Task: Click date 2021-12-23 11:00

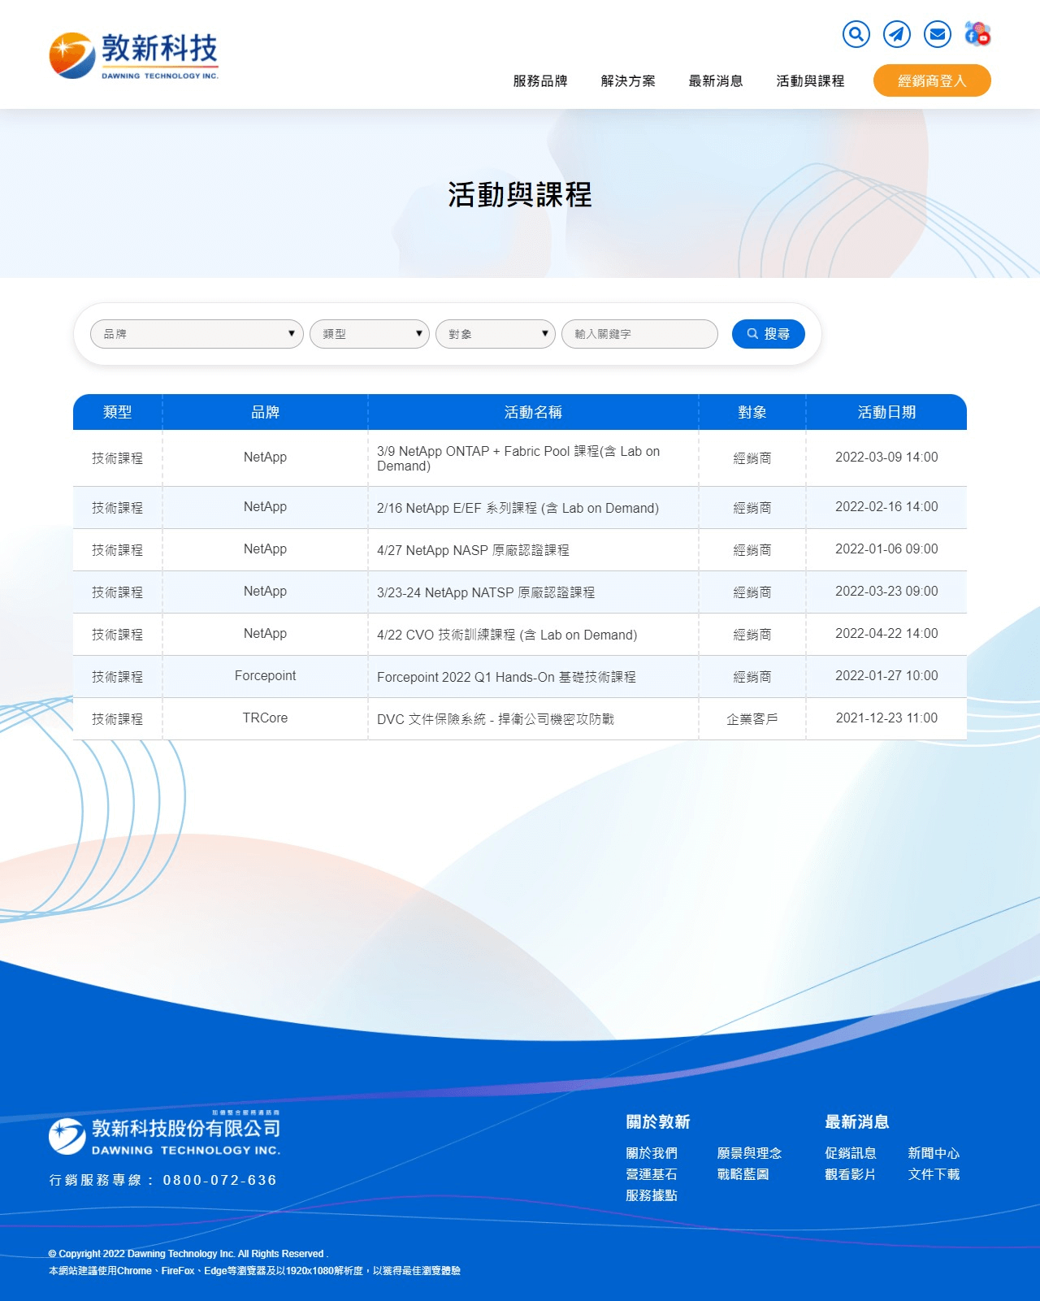Action: point(886,718)
